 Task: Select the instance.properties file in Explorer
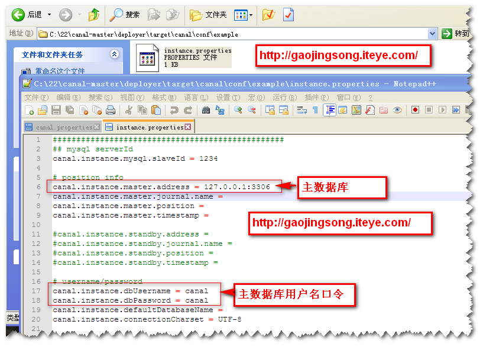pos(184,57)
